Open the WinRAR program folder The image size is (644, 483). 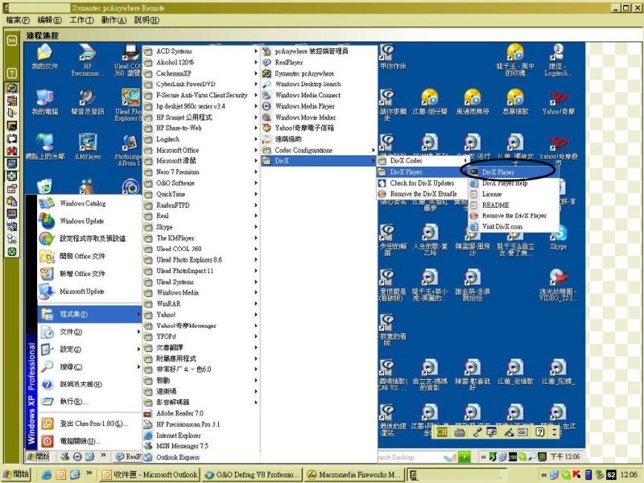[x=201, y=304]
